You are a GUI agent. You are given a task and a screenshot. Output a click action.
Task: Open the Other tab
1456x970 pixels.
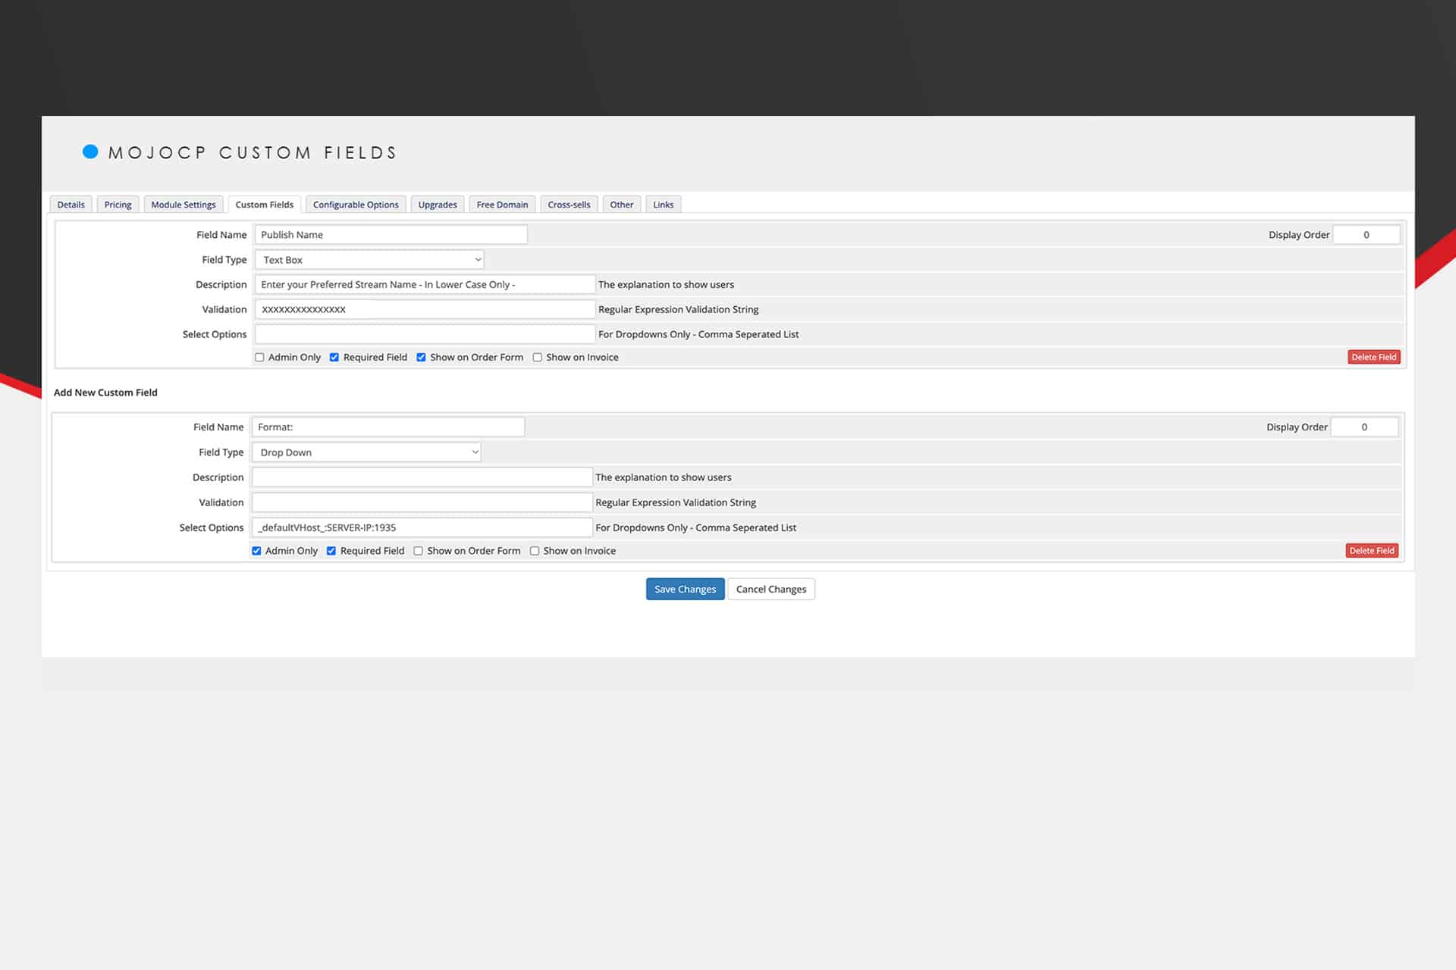tap(622, 205)
